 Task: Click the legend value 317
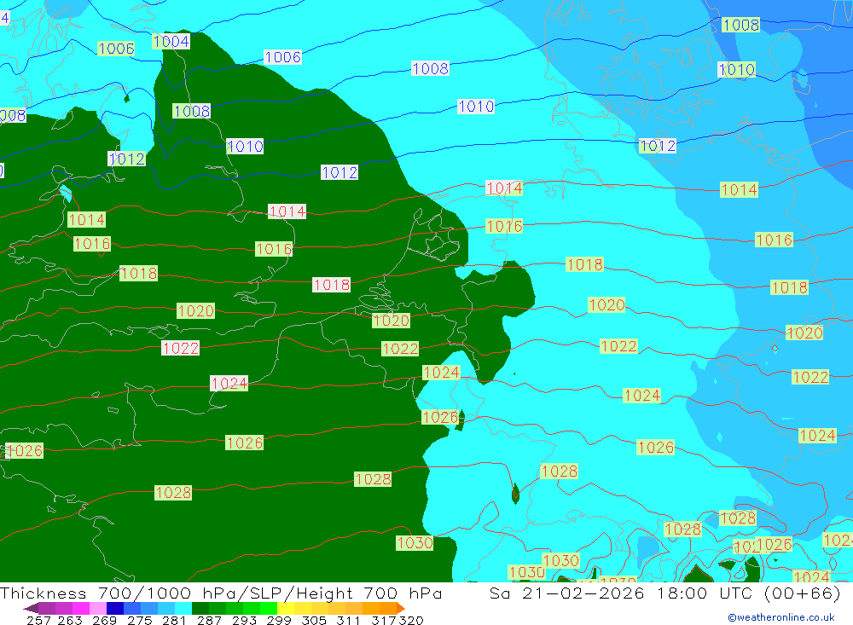click(x=384, y=620)
